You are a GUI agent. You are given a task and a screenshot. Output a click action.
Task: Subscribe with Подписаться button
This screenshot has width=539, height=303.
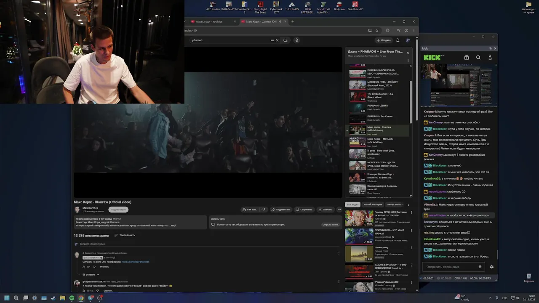[x=118, y=210]
